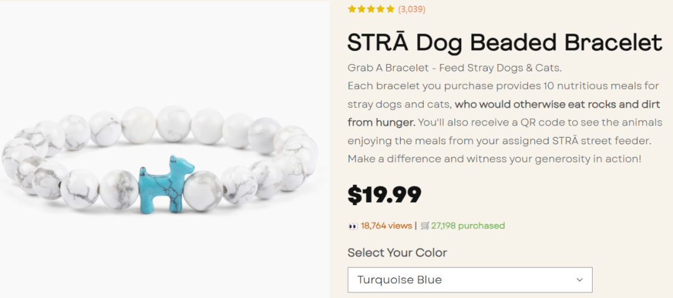Click 'Grab A Bracelet - Feed Stray Dogs' tagline
The width and height of the screenshot is (673, 298).
pos(435,68)
